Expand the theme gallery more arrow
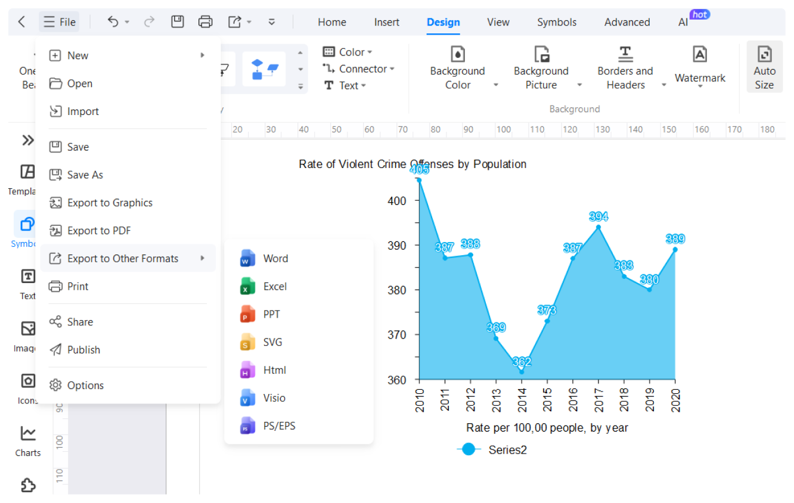Viewport: 794px width, 503px height. [x=300, y=86]
